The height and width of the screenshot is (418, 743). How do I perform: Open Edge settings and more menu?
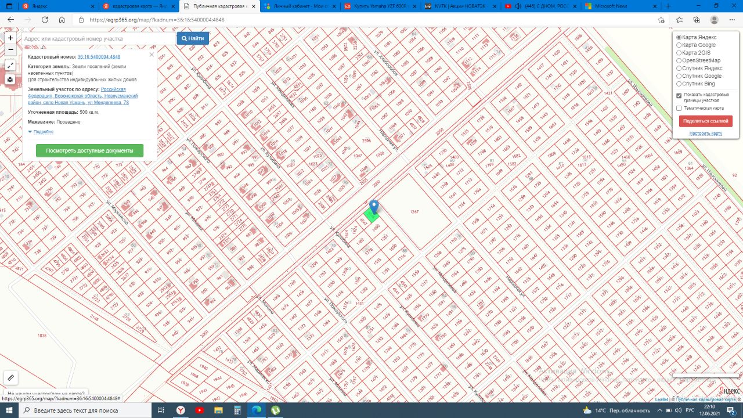point(731,19)
